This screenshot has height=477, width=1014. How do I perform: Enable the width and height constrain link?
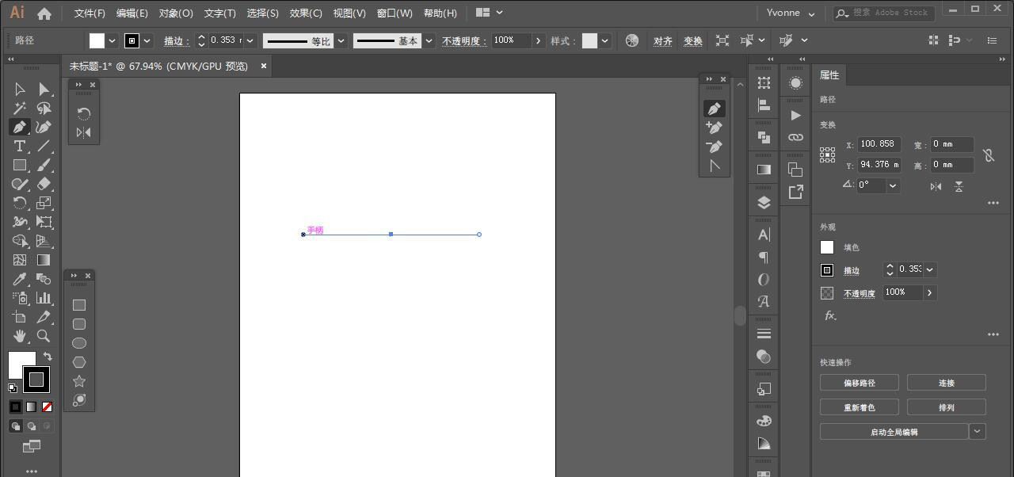coord(989,155)
